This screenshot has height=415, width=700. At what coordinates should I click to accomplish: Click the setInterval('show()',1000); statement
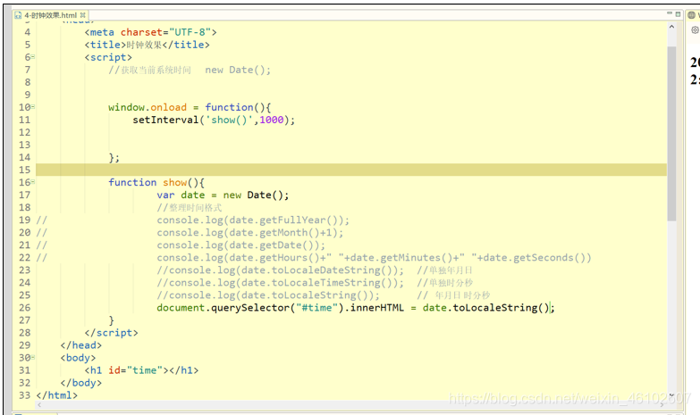[214, 120]
